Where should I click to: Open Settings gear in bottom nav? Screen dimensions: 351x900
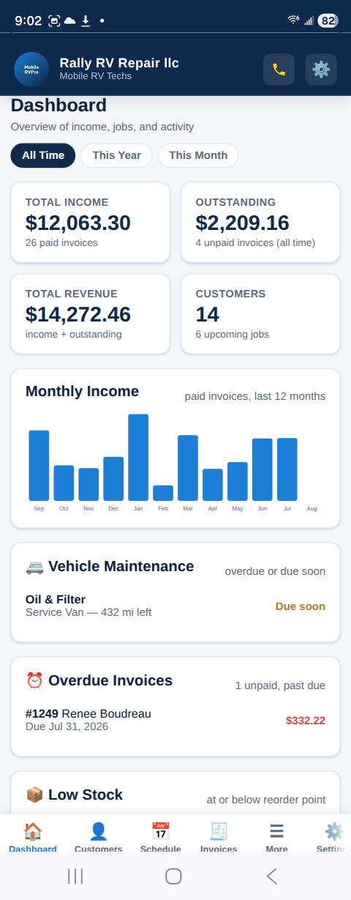click(x=334, y=832)
